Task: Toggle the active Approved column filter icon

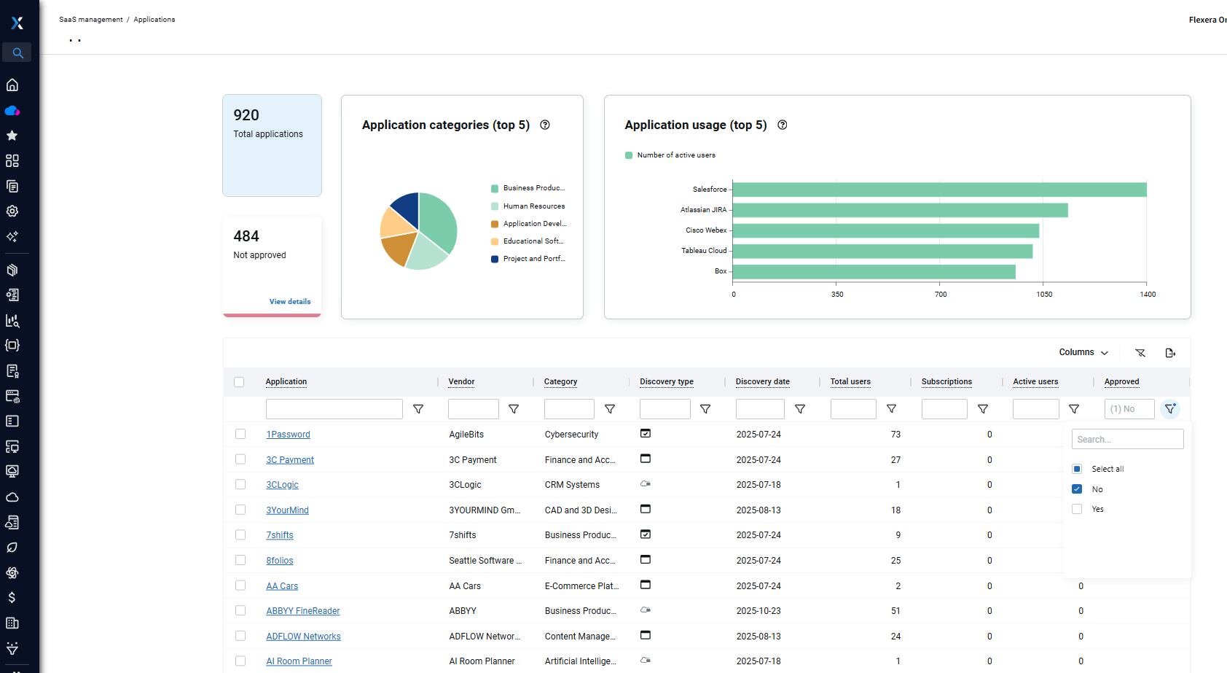Action: click(x=1170, y=409)
